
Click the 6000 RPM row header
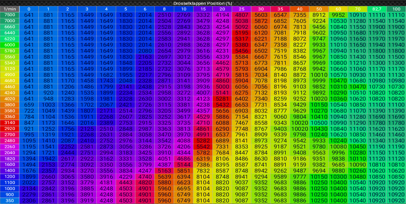point(10,45)
